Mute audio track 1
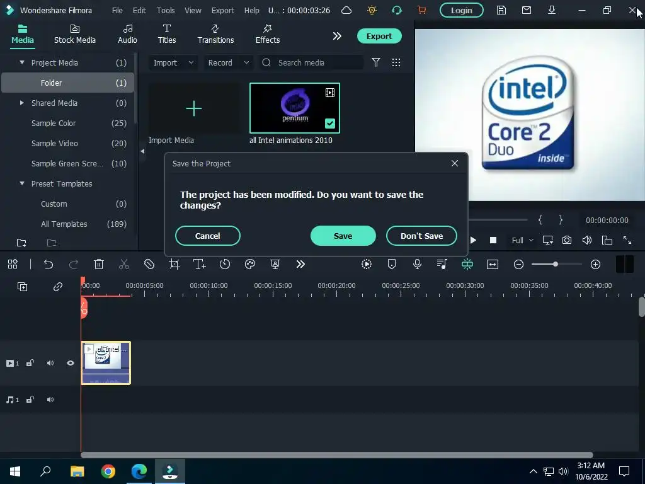The height and width of the screenshot is (484, 645). tap(50, 400)
